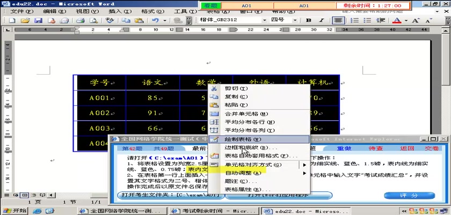Click the permission icon next to Save
Viewport: 451px width, 215px height.
pos(52,20)
